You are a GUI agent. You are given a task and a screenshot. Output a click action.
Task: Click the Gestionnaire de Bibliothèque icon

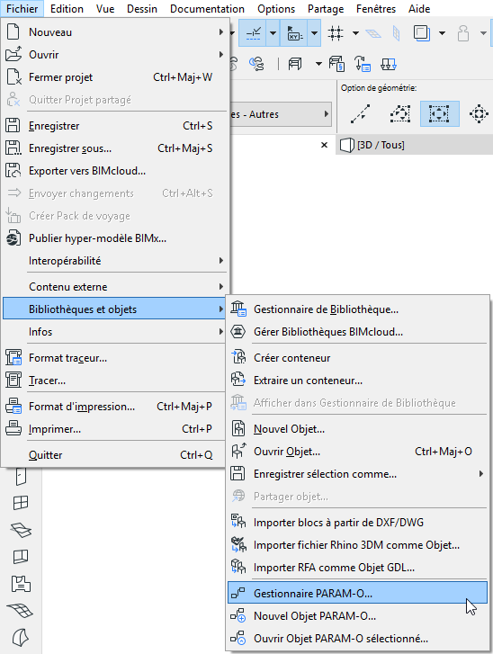[238, 309]
